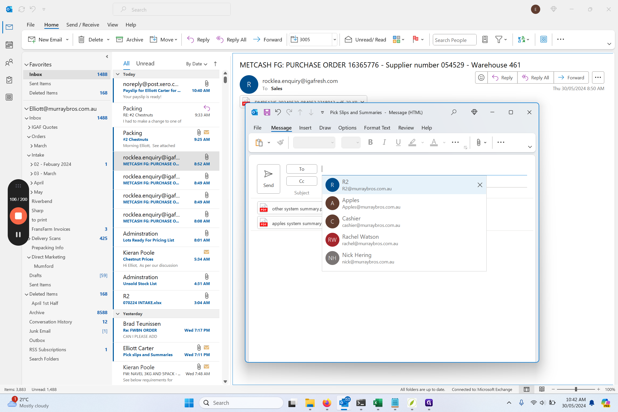This screenshot has height=412, width=618.
Task: Open the Options tab in message
Action: pyautogui.click(x=347, y=128)
